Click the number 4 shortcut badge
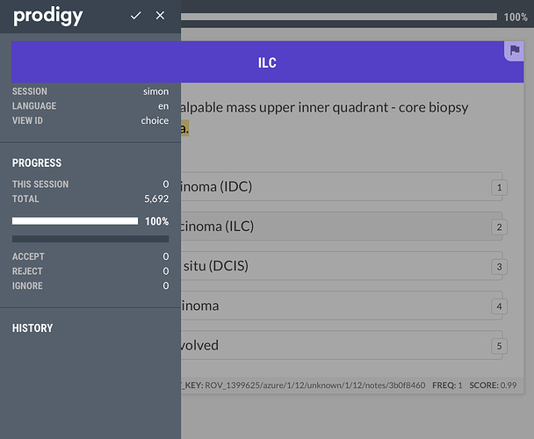Viewport: 534px width, 439px height. click(499, 306)
